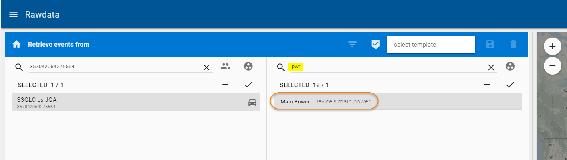Zoom out on the map
This screenshot has height=160, width=567.
(552, 66)
